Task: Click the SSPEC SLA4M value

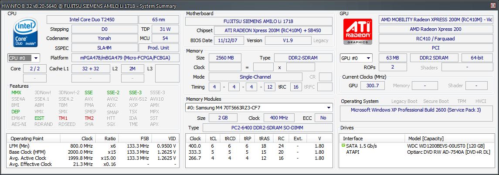Action: (x=105, y=48)
